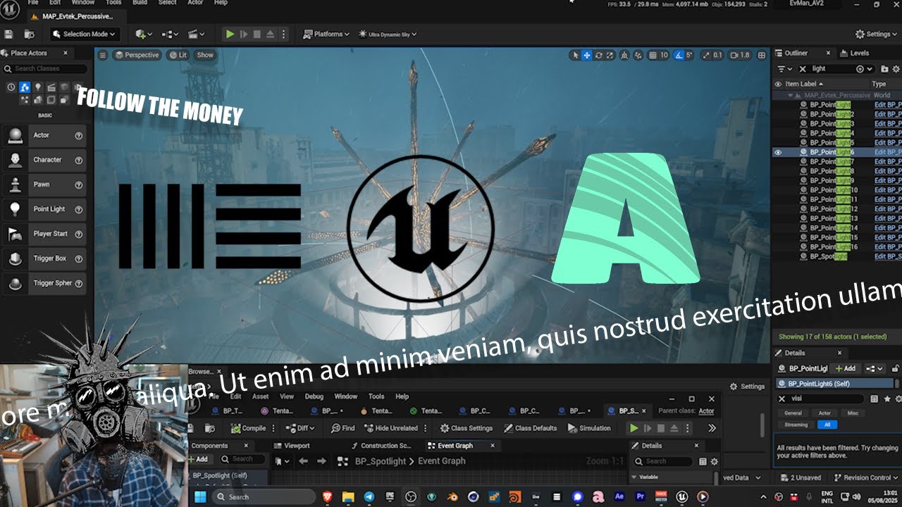
Task: Click the Windows Start button
Action: pyautogui.click(x=199, y=496)
